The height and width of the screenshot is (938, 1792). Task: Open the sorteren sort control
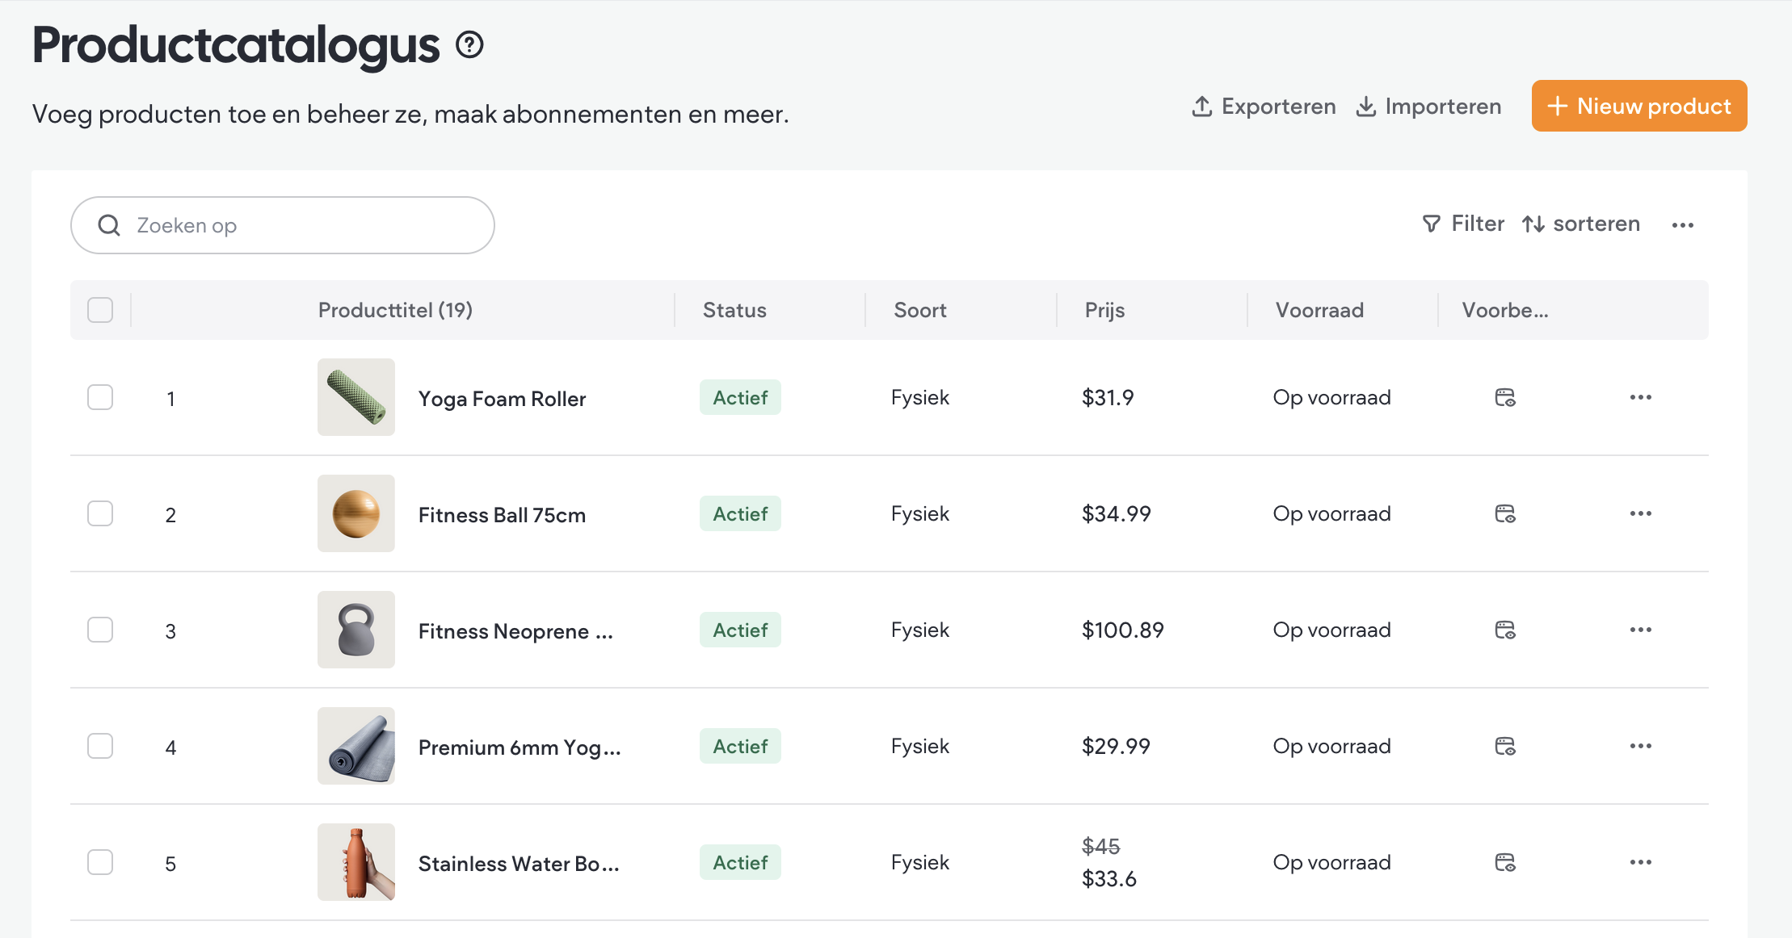point(1581,224)
